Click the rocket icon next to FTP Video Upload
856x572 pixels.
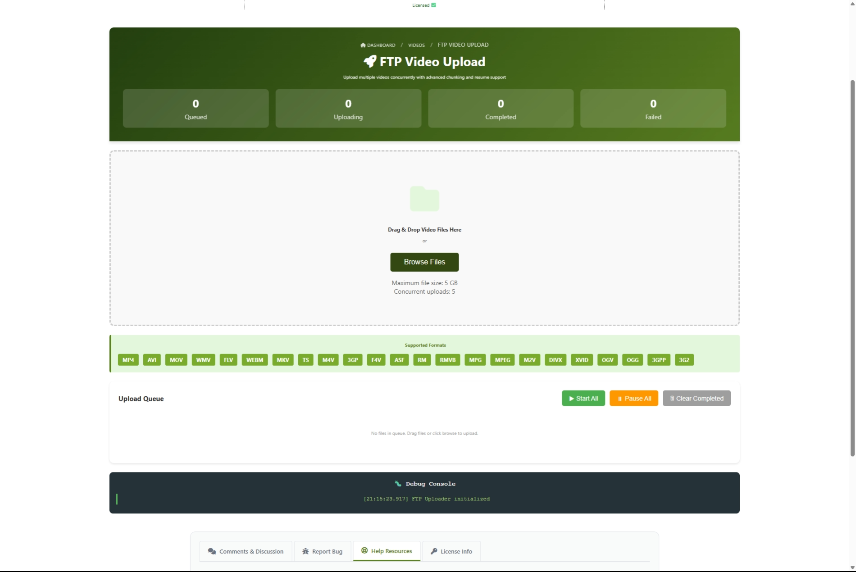point(370,61)
